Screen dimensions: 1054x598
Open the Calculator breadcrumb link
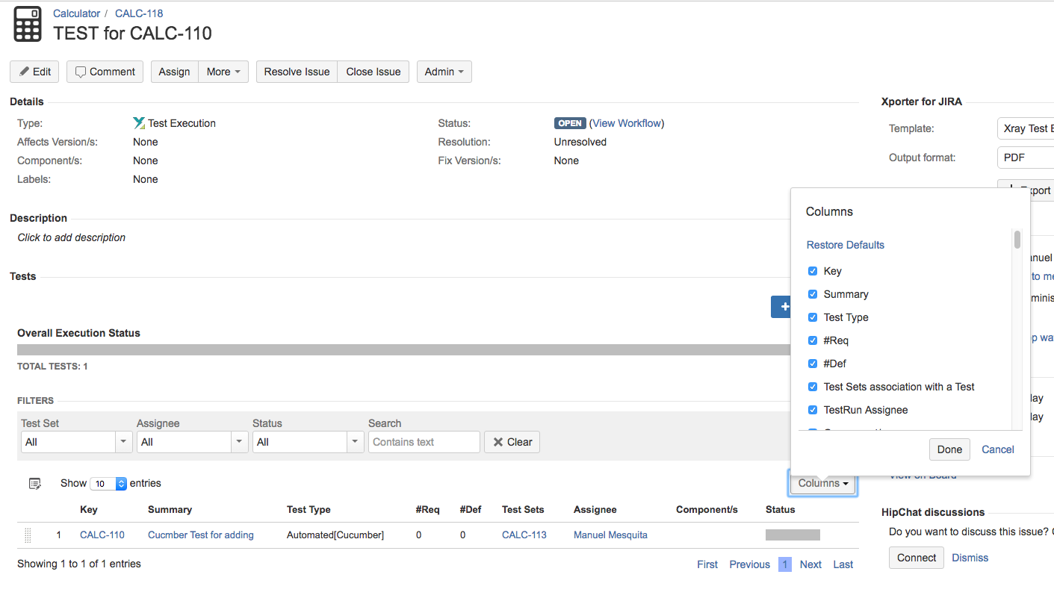pos(76,13)
